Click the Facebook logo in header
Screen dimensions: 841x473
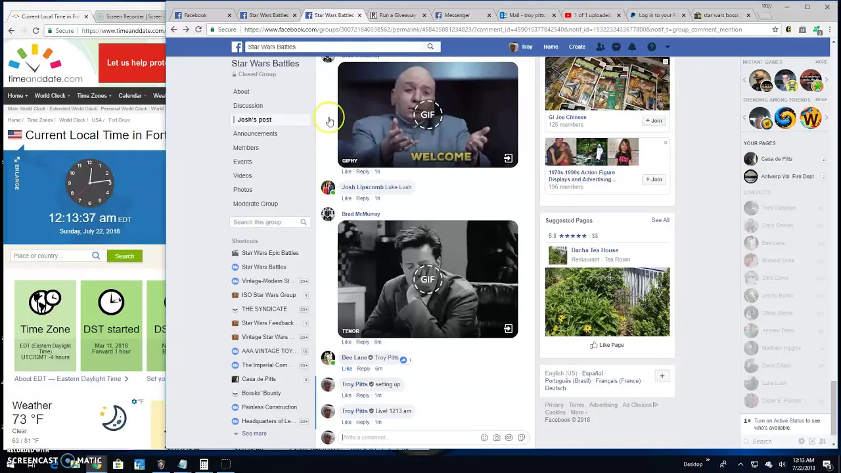237,47
